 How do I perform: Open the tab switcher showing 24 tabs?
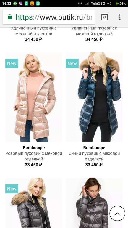(x=104, y=17)
